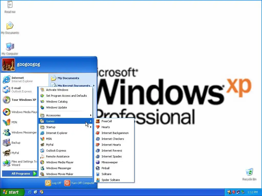Open Windows Messenger from Start menu left pane
This screenshot has width=262, height=196.
pyautogui.click(x=19, y=132)
